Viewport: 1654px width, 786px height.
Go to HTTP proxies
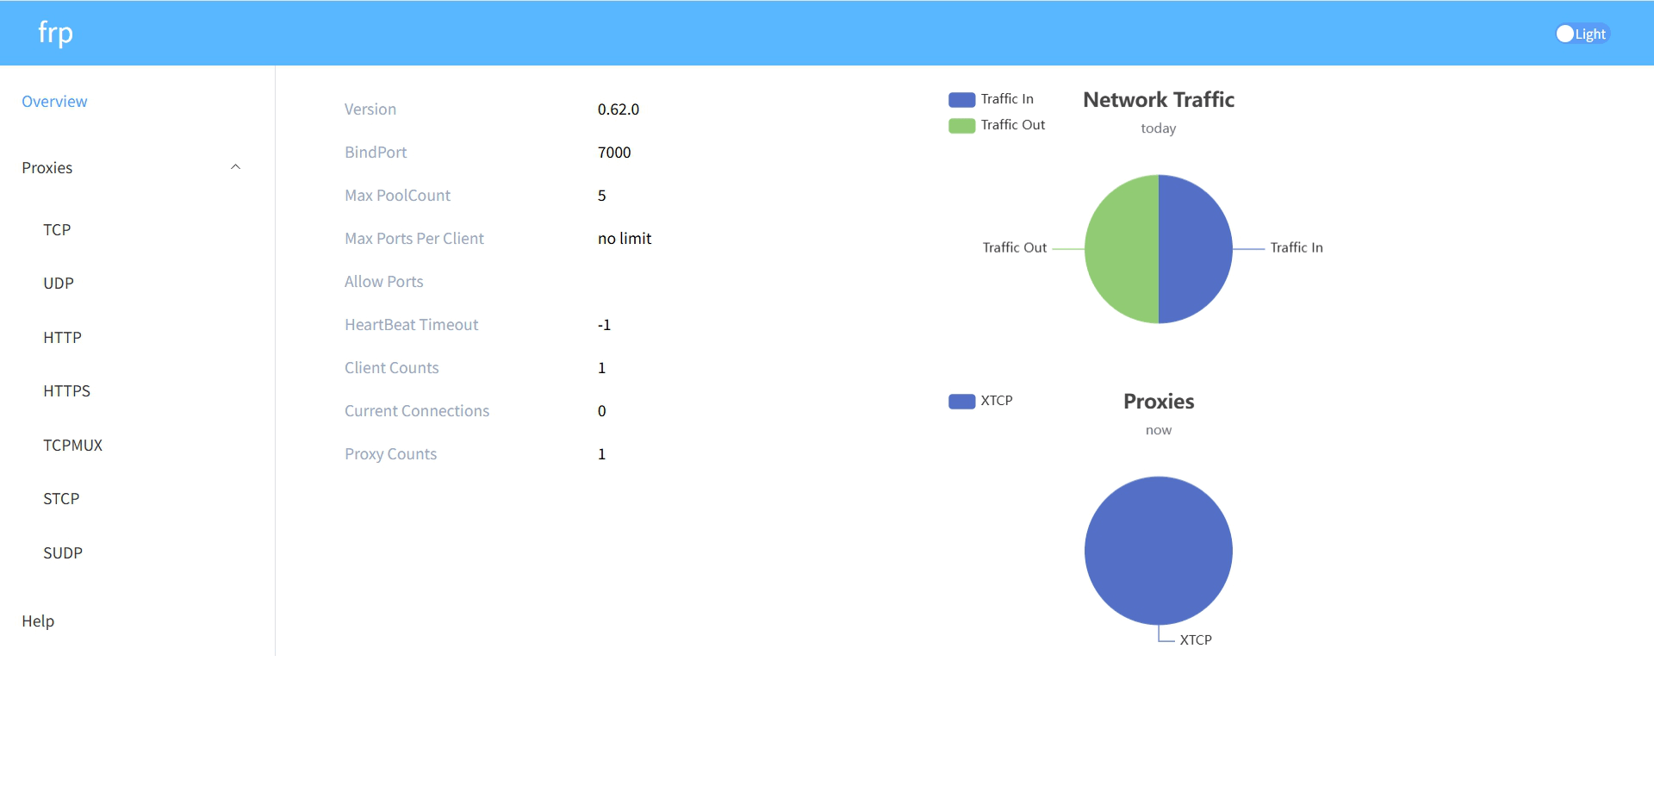(62, 338)
